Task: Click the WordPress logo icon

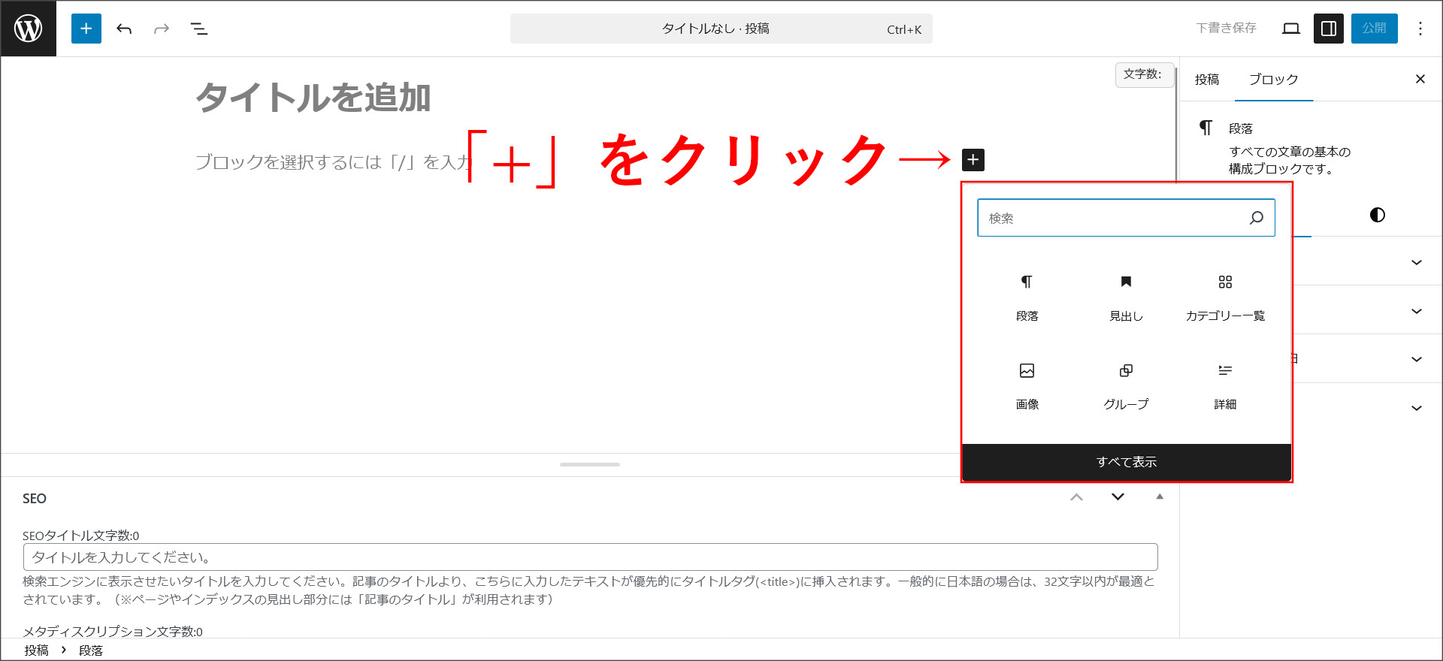Action: [29, 29]
